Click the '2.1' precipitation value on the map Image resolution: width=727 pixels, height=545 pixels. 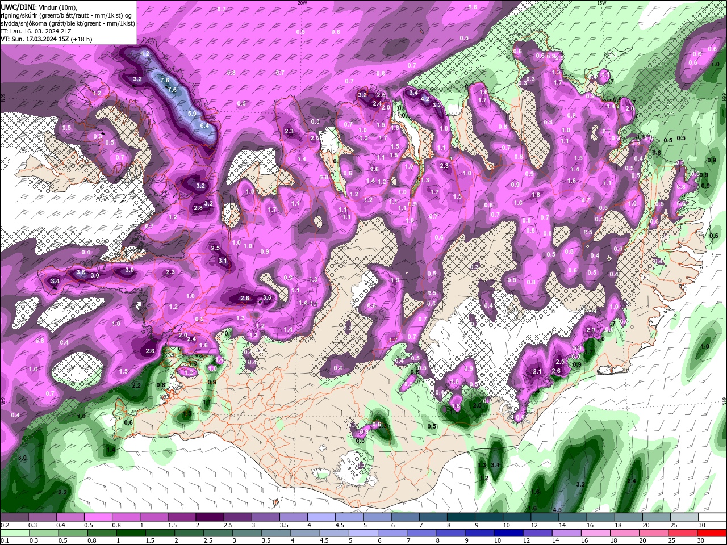click(538, 372)
